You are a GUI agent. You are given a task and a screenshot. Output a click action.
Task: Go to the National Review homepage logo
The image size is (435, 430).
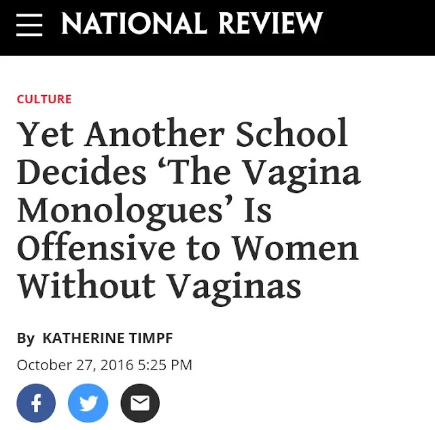coord(191,25)
